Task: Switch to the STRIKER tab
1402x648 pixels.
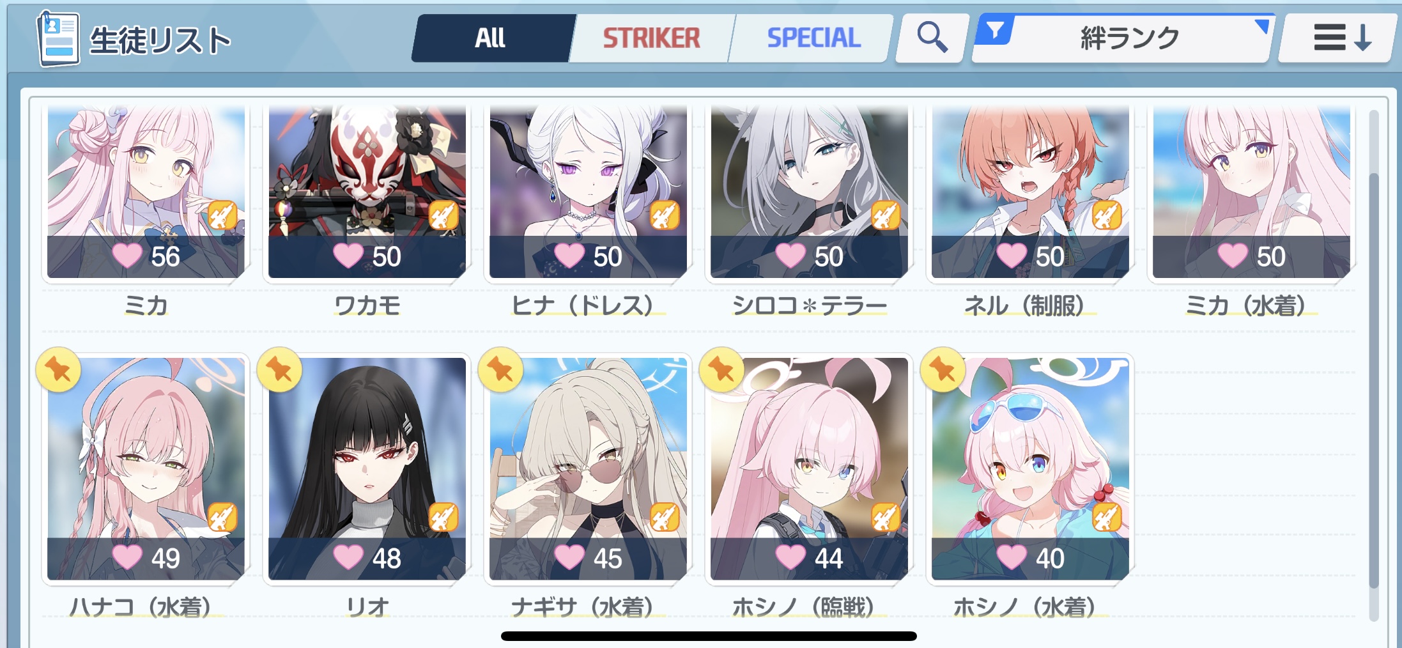Action: point(651,38)
